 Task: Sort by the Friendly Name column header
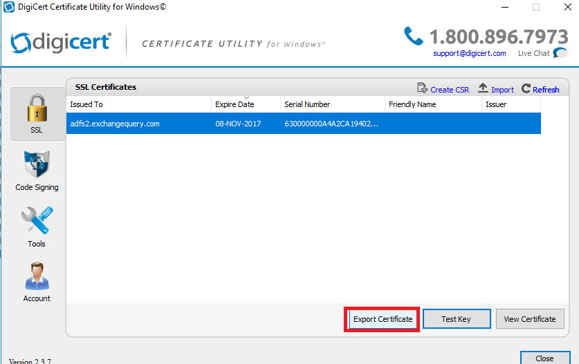433,104
